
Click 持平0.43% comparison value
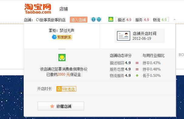tap(152, 63)
